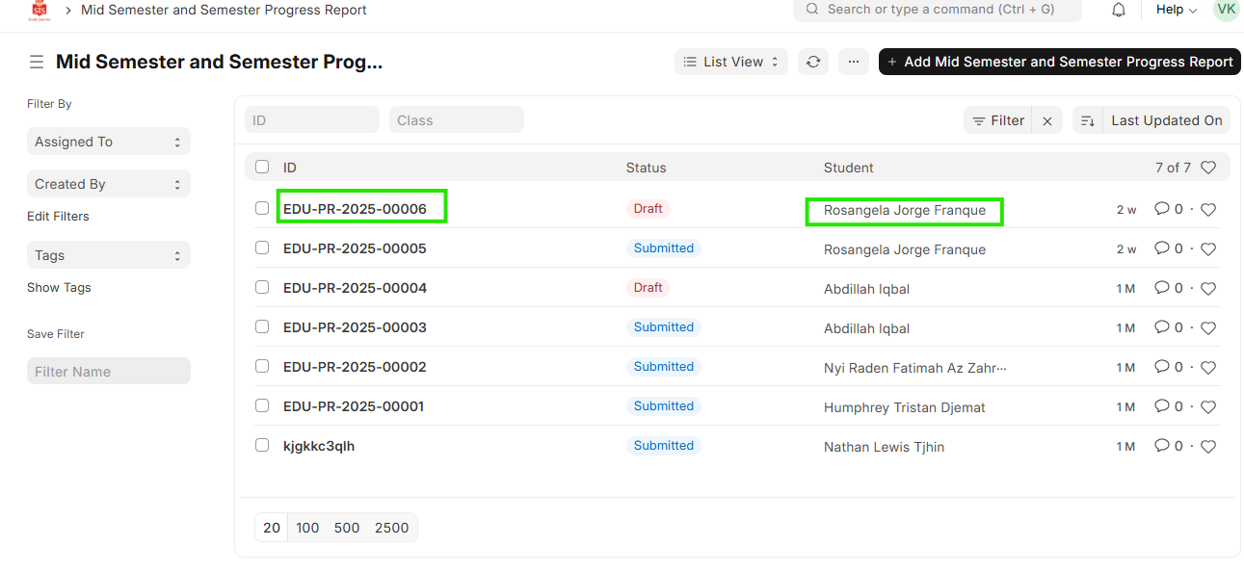Viewport: 1244px width, 573px height.
Task: Like the EDU-PR-2025-00006 record heart icon
Action: pyautogui.click(x=1208, y=209)
